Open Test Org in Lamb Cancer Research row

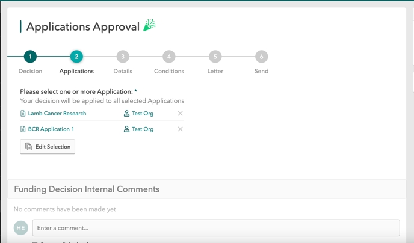click(143, 114)
